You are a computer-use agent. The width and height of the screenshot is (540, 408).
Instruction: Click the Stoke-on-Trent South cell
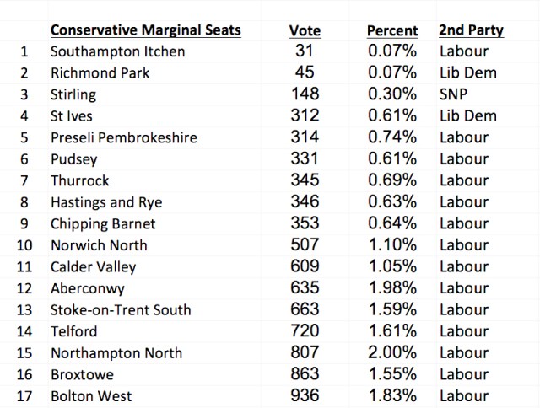pyautogui.click(x=121, y=309)
